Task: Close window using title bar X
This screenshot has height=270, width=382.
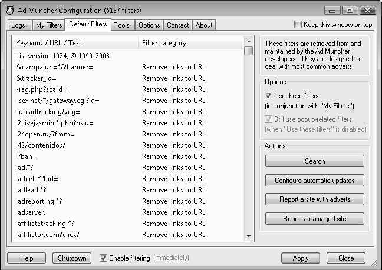Action: click(x=367, y=11)
